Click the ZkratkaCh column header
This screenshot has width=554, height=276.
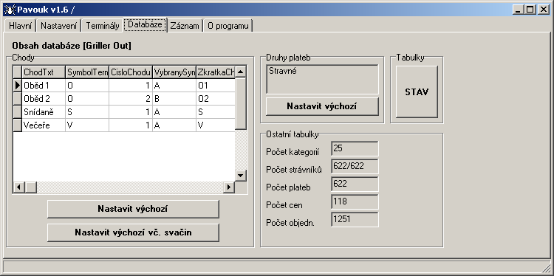(x=216, y=72)
